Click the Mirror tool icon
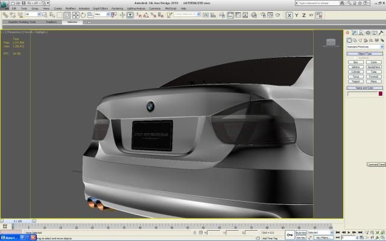This screenshot has height=241, width=386. [x=206, y=15]
